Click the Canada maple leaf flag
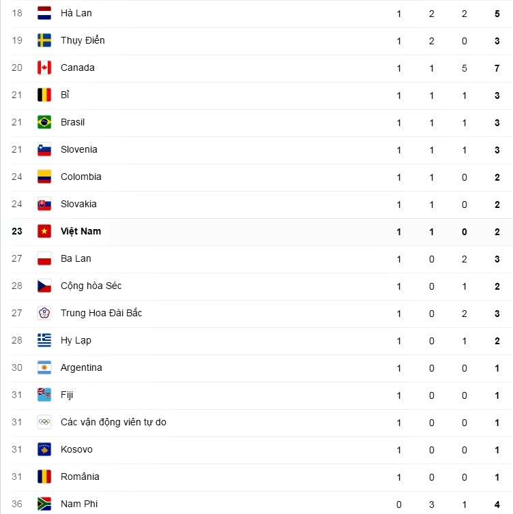The width and height of the screenshot is (513, 514). 44,67
